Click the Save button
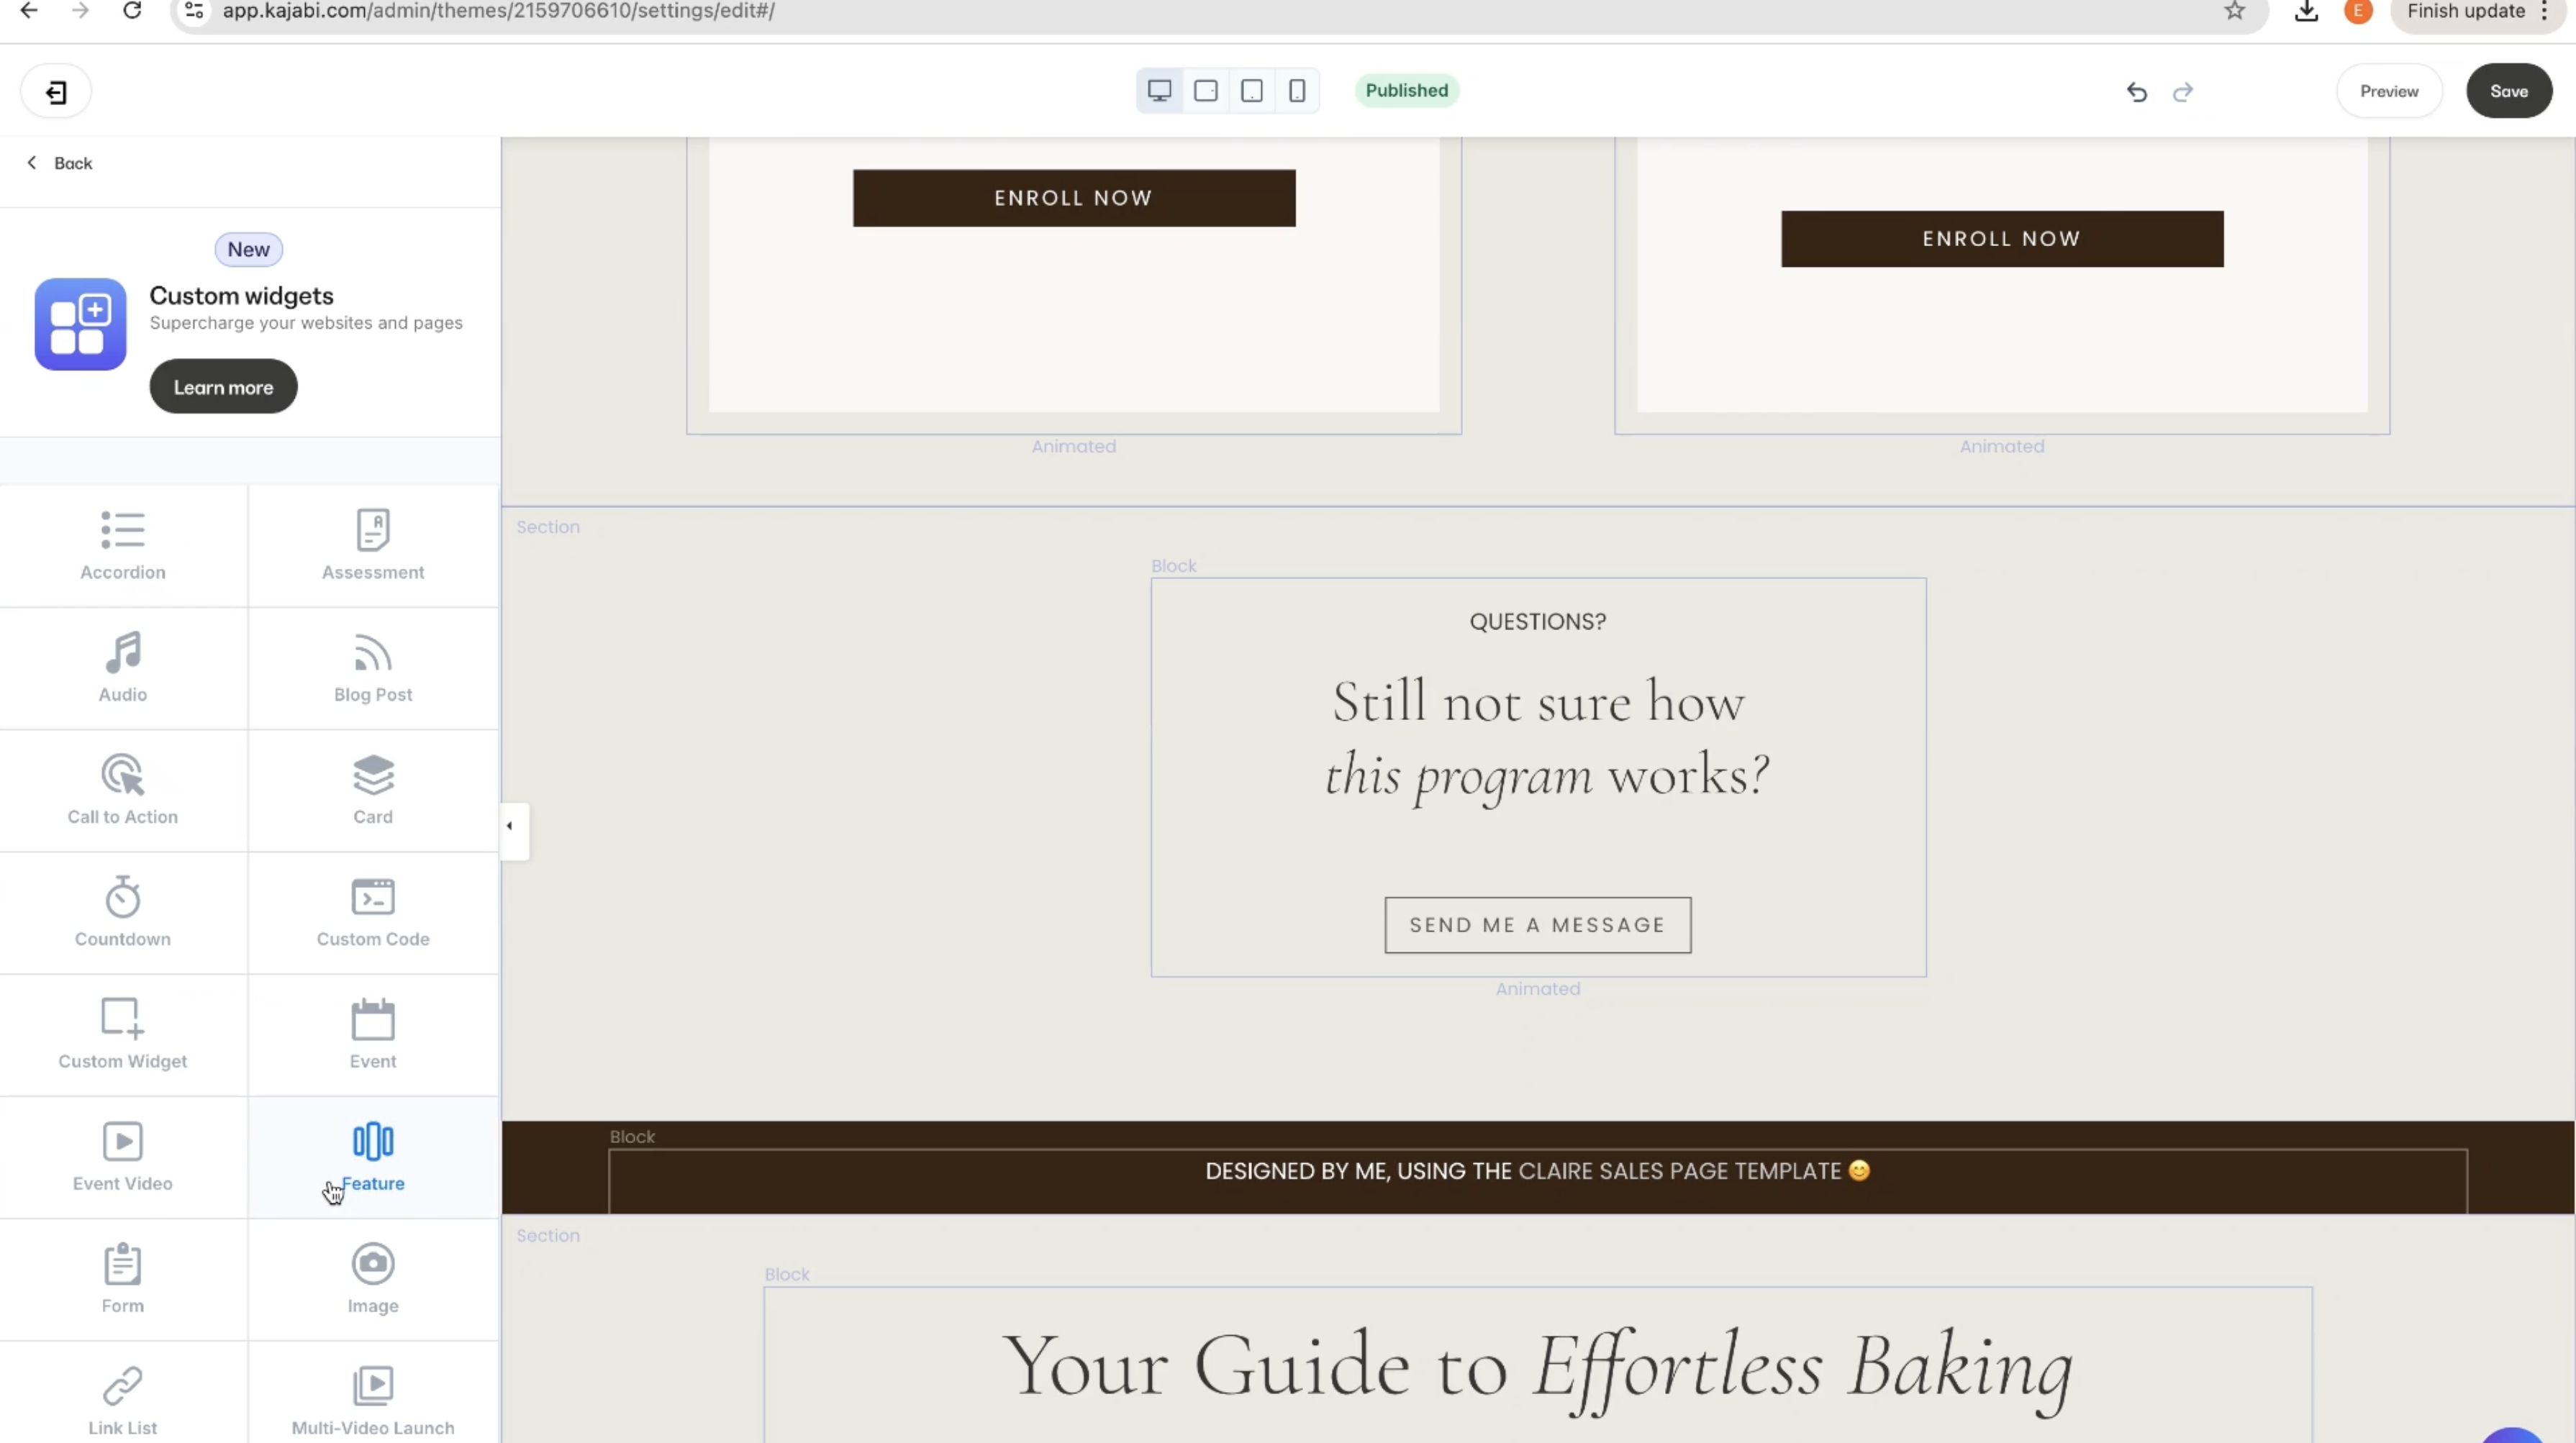Image resolution: width=2576 pixels, height=1443 pixels. coord(2508,91)
